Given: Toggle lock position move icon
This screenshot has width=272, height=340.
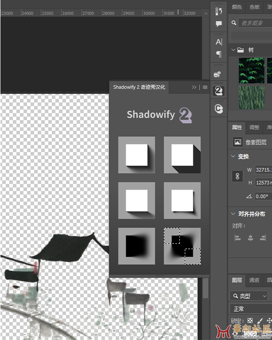Looking at the screenshot, I should pyautogui.click(x=269, y=321).
